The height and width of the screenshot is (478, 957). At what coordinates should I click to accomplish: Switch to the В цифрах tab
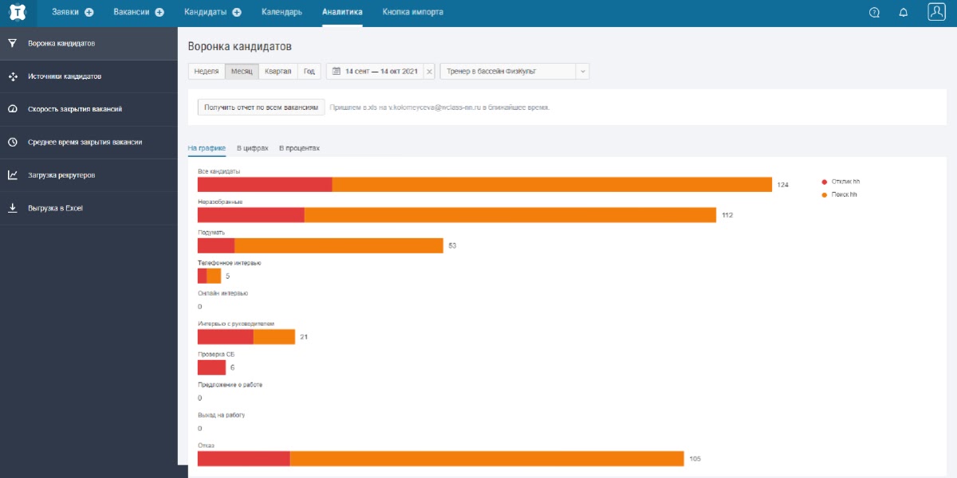tap(252, 148)
